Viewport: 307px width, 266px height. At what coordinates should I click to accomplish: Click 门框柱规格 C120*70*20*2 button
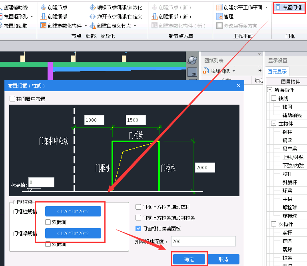(73, 211)
